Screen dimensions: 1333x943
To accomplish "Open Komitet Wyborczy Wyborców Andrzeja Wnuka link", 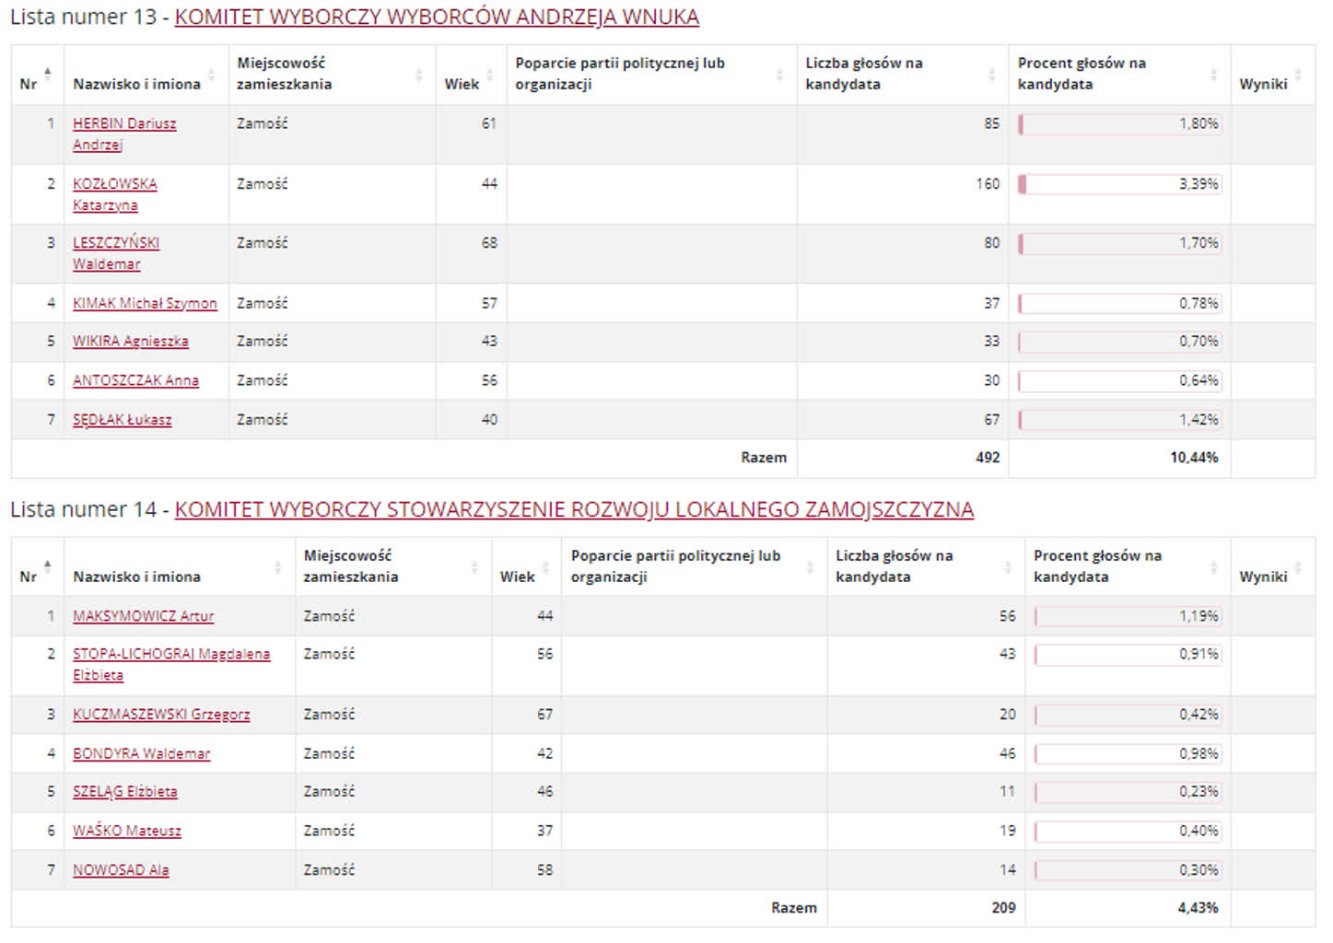I will (437, 17).
